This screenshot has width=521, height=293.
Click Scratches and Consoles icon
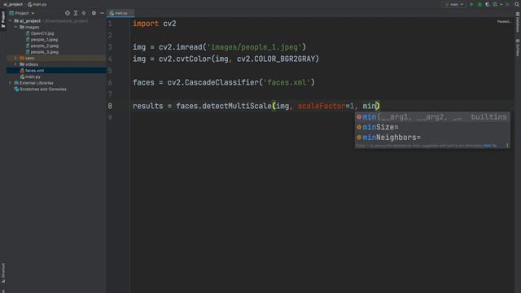[x=16, y=89]
